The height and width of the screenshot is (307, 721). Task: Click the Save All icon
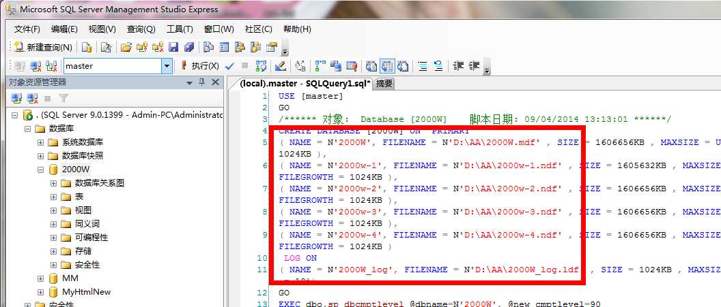(189, 47)
